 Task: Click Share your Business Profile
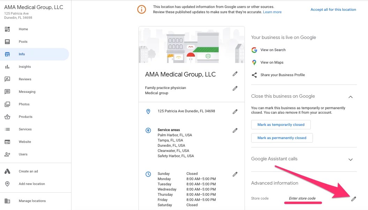(283, 75)
